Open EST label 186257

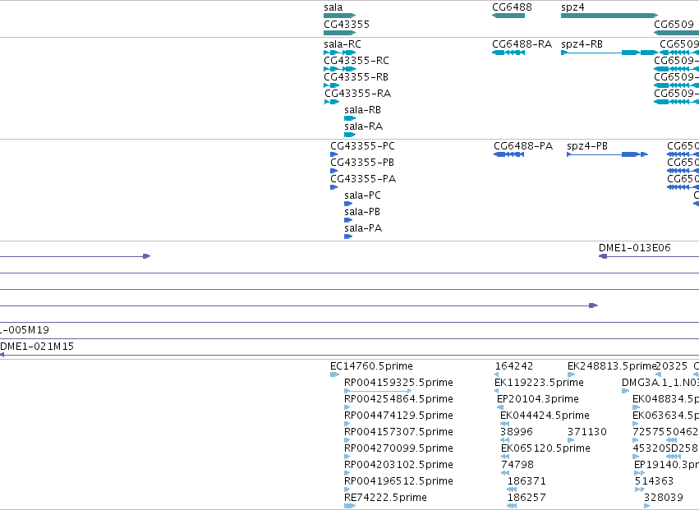(527, 498)
